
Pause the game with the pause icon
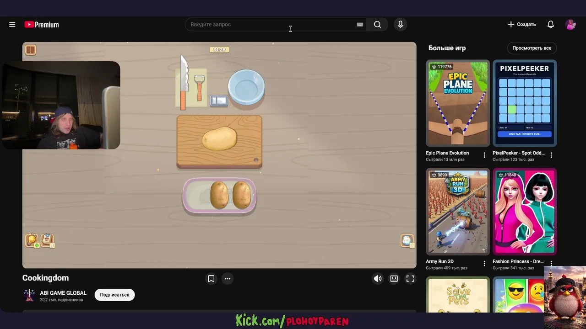coord(31,50)
